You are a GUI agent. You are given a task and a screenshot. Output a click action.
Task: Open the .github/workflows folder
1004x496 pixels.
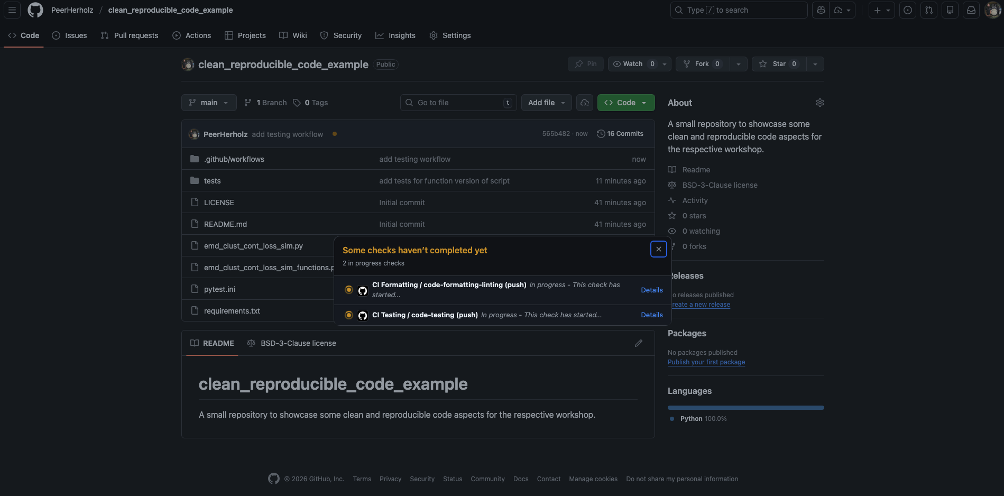pos(234,159)
